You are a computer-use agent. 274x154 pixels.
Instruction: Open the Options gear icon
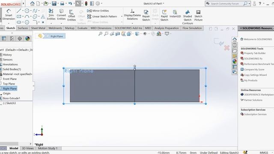[98, 3]
